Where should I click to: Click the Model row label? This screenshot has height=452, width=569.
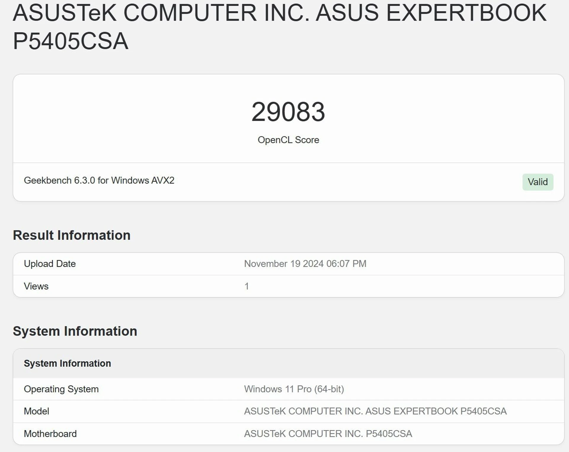click(x=36, y=411)
